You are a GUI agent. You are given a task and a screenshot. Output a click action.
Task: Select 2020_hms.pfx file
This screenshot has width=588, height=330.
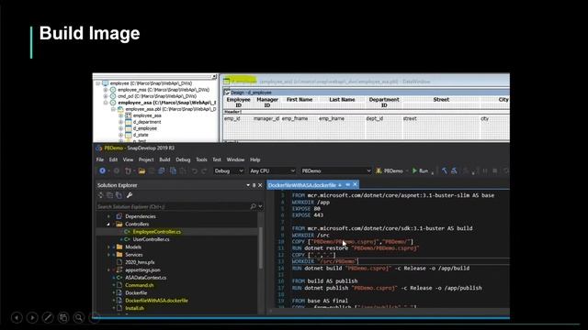tap(140, 262)
